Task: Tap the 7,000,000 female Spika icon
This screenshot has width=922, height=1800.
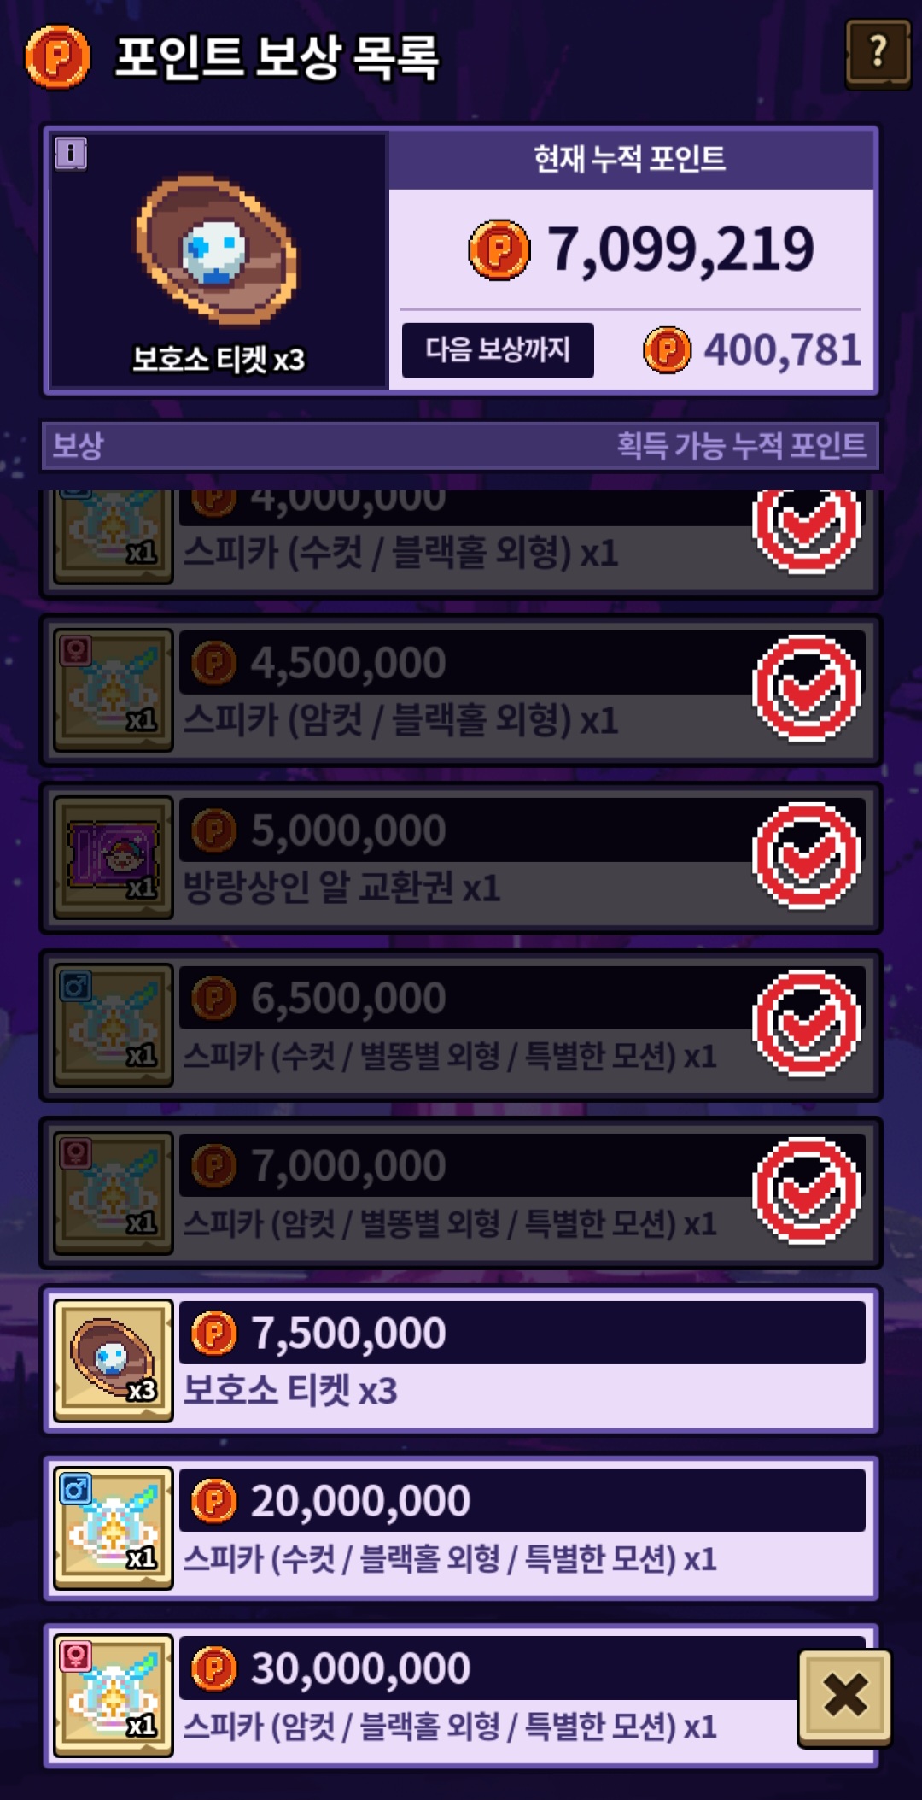Action: [114, 1193]
